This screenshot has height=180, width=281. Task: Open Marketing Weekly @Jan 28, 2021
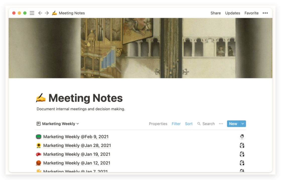point(77,145)
